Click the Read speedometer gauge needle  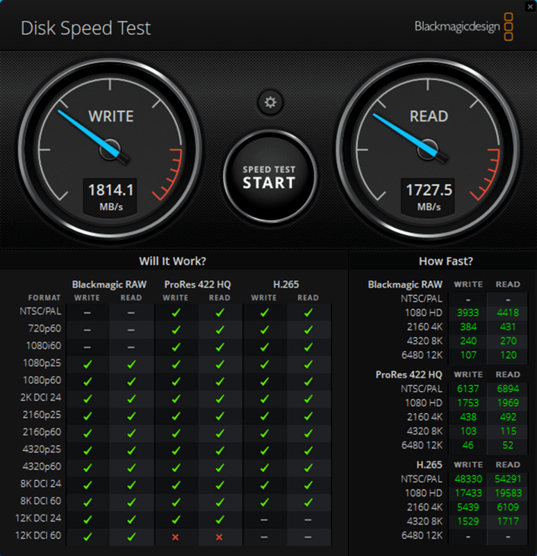(408, 133)
